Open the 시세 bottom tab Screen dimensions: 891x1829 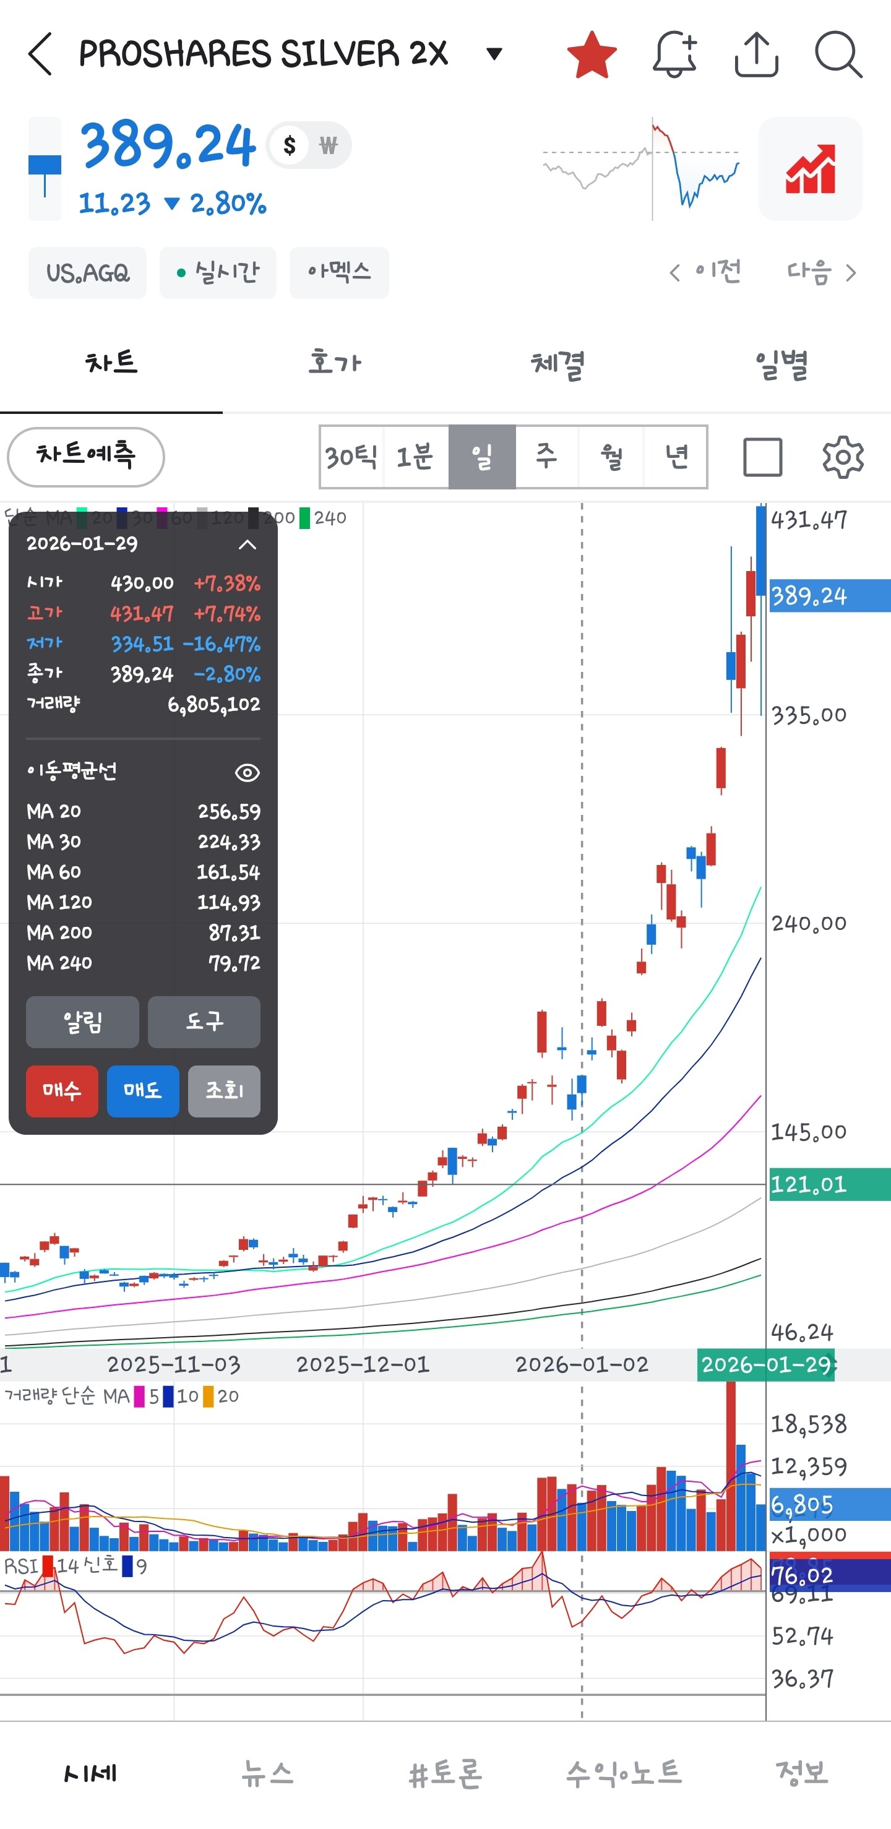[x=90, y=1773]
